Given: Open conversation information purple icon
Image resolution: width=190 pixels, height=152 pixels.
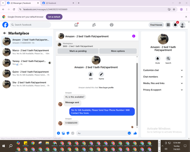Looking at the screenshot, I should click(x=134, y=36).
